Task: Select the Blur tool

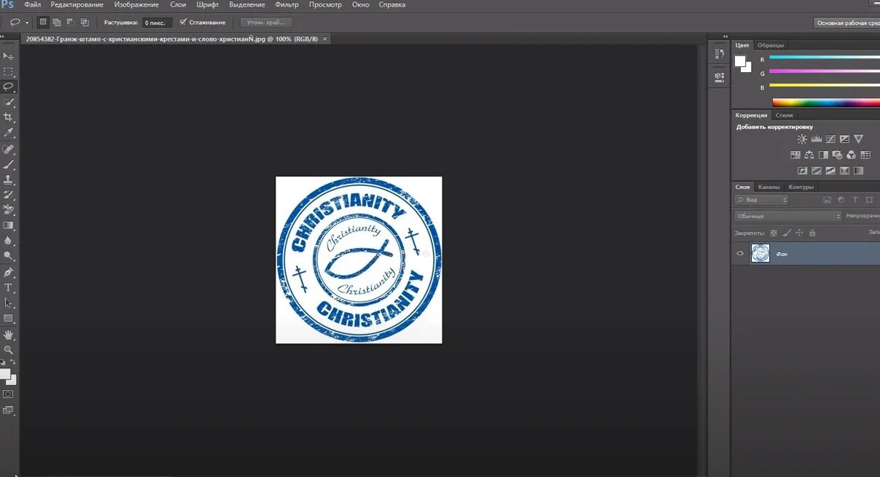Action: 9,241
